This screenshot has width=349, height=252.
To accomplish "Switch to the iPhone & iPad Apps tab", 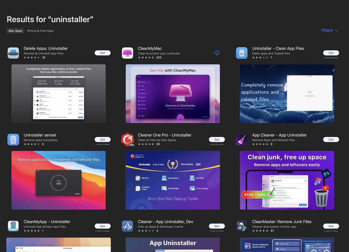I will pos(40,30).
